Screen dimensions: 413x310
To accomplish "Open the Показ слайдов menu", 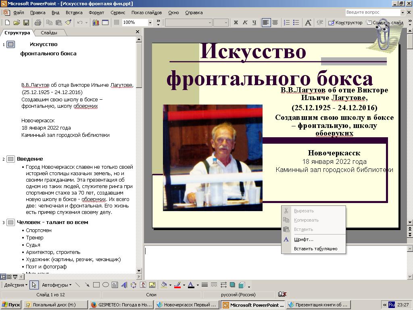I will pos(147,13).
